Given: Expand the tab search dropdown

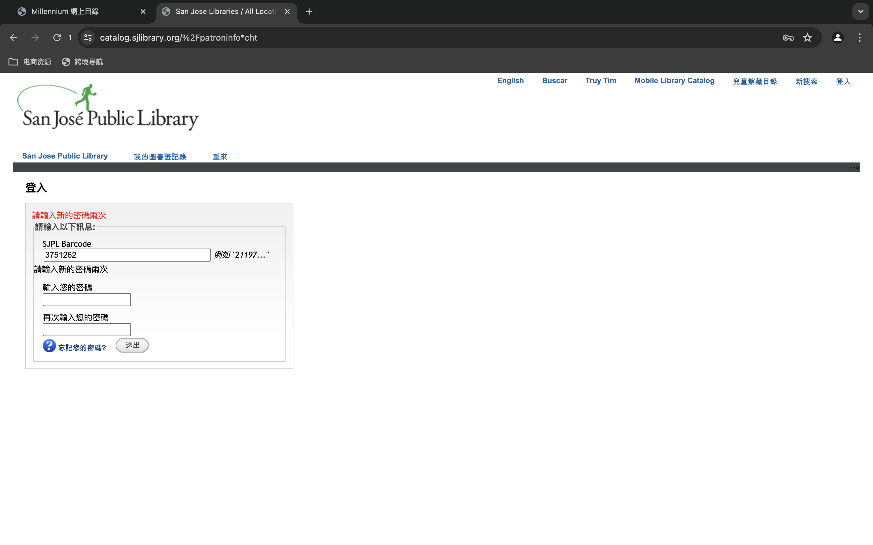Looking at the screenshot, I should (x=861, y=12).
